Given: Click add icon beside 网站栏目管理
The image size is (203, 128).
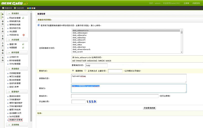Looking at the screenshot, I should pos(23,18).
